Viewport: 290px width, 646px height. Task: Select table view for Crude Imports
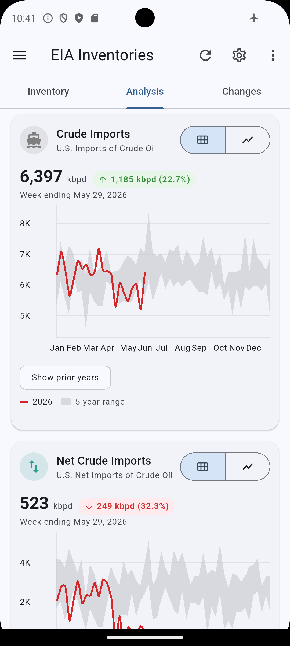click(x=203, y=140)
